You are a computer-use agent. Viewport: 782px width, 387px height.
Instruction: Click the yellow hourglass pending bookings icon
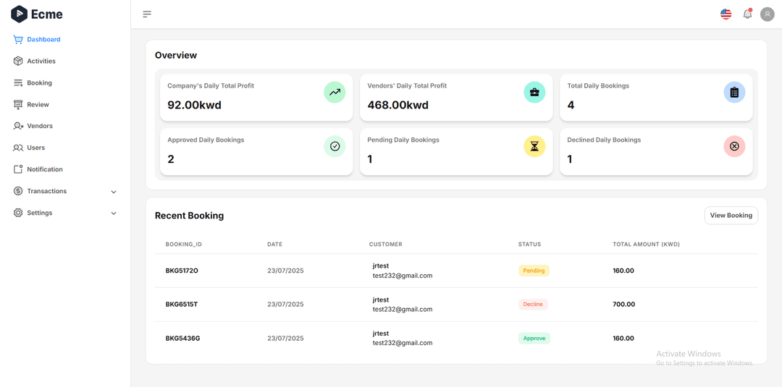(534, 146)
